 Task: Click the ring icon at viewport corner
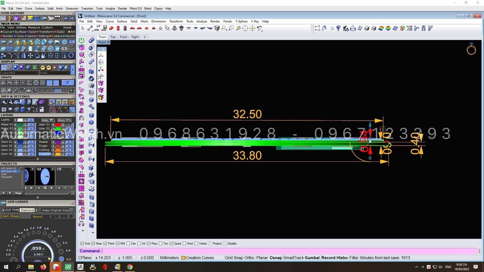click(x=471, y=49)
